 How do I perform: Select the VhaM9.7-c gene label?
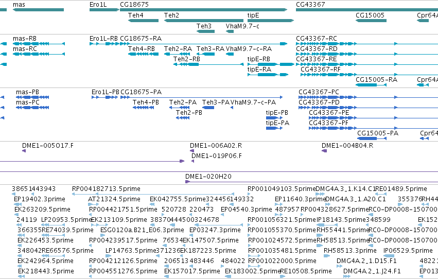(242, 26)
